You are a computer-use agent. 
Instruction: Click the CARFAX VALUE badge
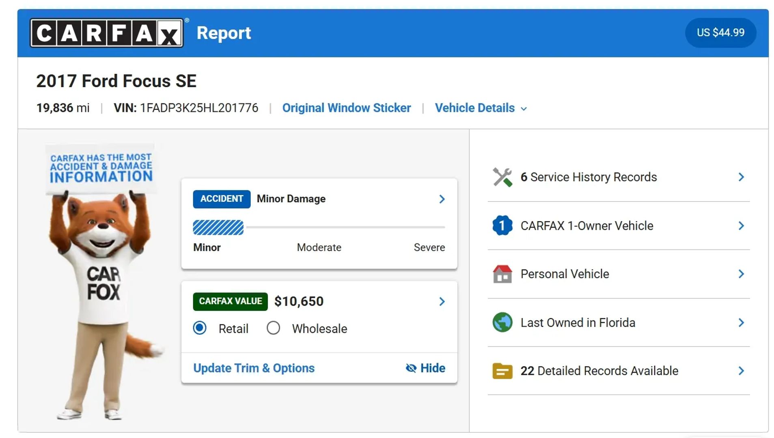coord(230,301)
